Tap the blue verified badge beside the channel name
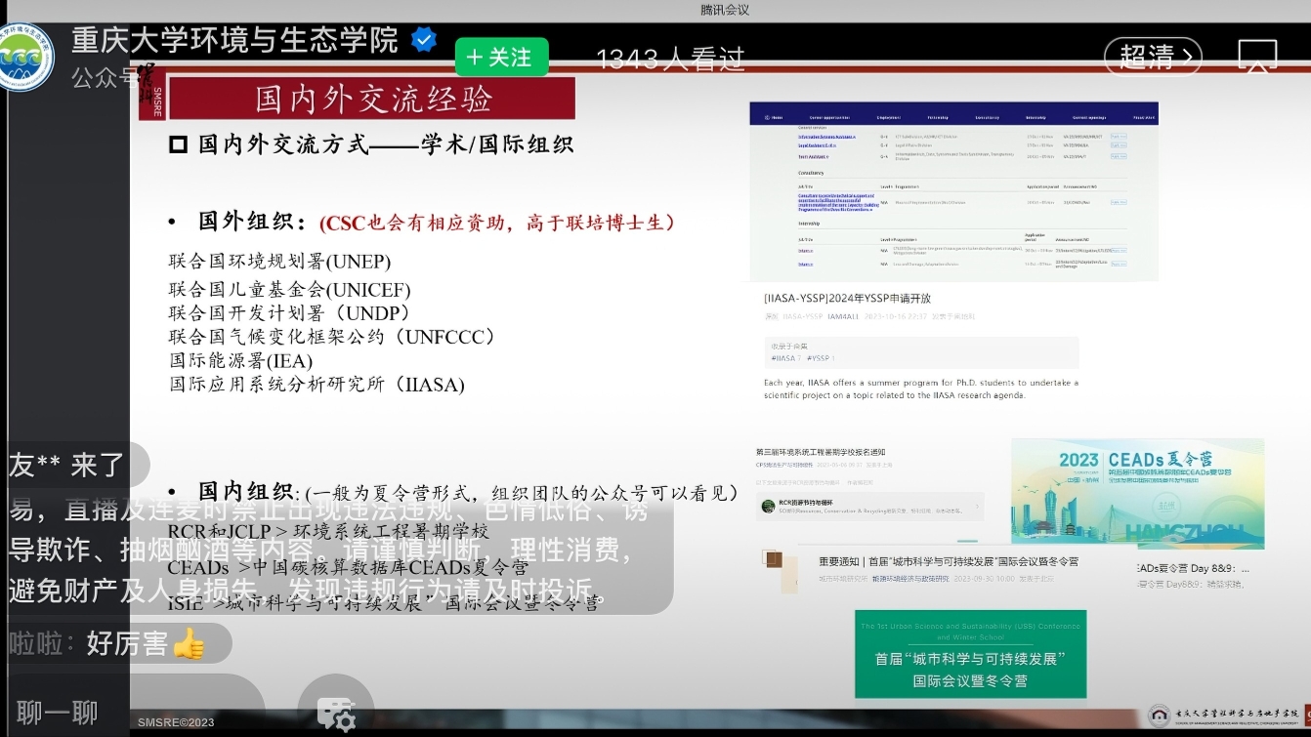 (x=423, y=40)
